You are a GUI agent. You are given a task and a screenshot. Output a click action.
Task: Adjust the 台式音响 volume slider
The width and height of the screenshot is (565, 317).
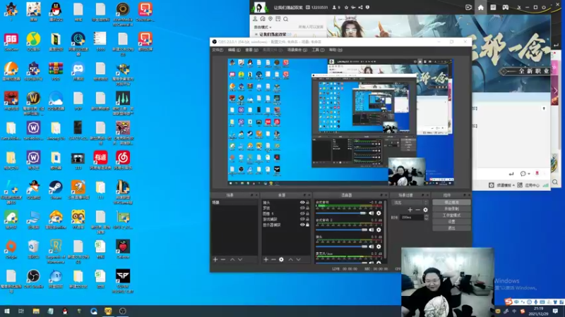341,213
